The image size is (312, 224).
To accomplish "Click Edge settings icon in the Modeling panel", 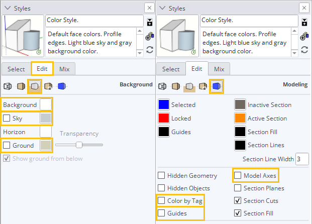I will tap(163, 85).
